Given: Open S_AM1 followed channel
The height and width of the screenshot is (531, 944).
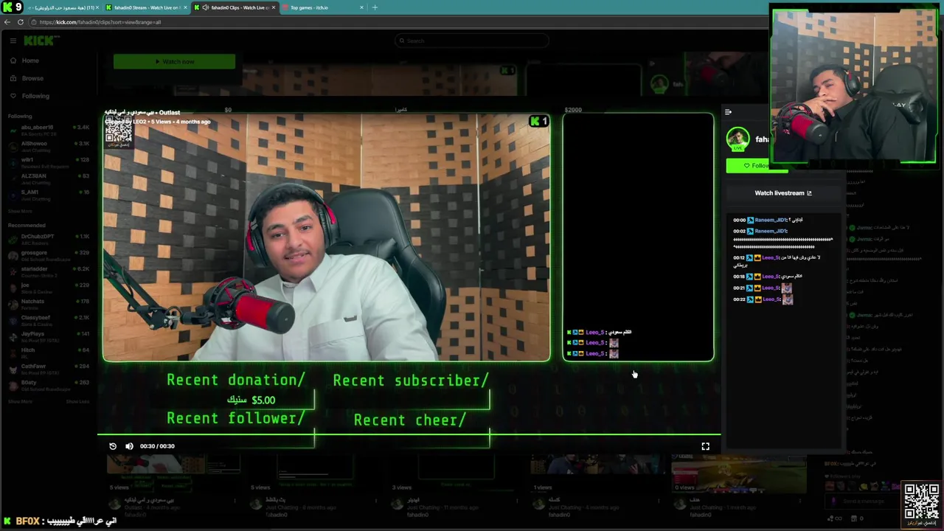Looking at the screenshot, I should (48, 195).
